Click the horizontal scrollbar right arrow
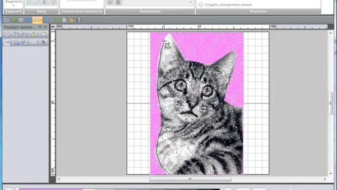 coord(325,179)
